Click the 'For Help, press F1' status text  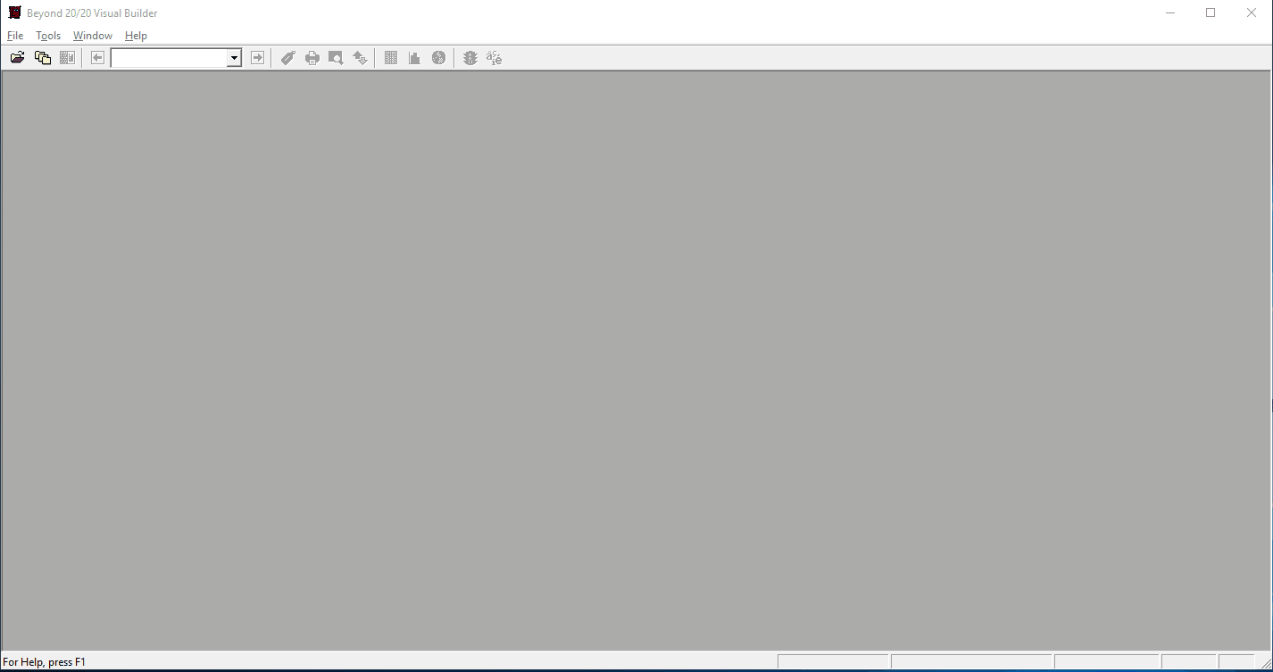click(x=45, y=662)
